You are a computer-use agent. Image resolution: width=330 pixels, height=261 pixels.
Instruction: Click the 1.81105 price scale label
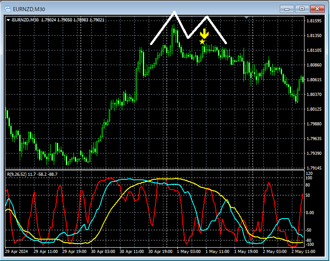314,50
